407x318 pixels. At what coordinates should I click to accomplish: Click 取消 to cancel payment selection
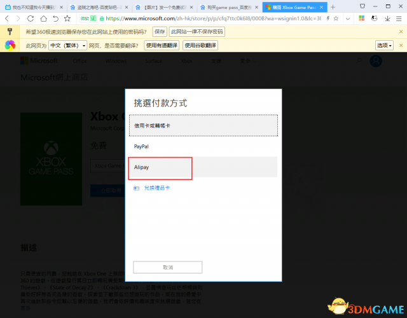click(168, 267)
